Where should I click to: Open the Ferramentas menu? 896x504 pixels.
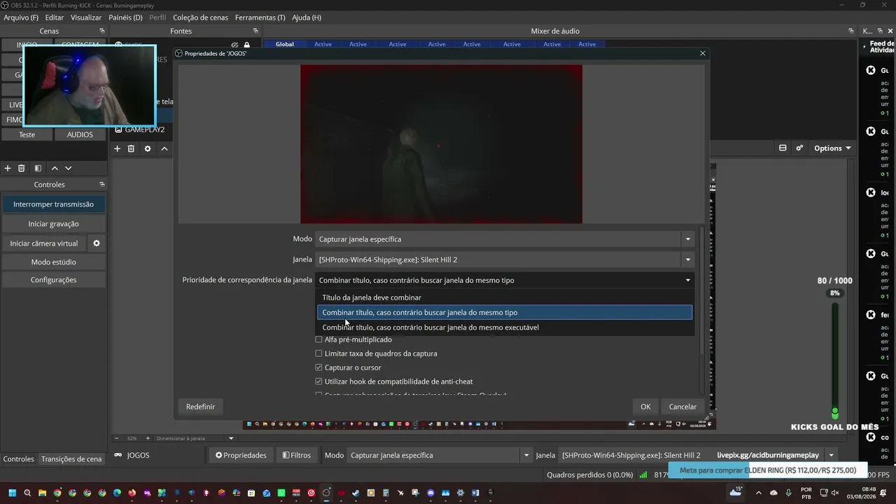pos(260,17)
